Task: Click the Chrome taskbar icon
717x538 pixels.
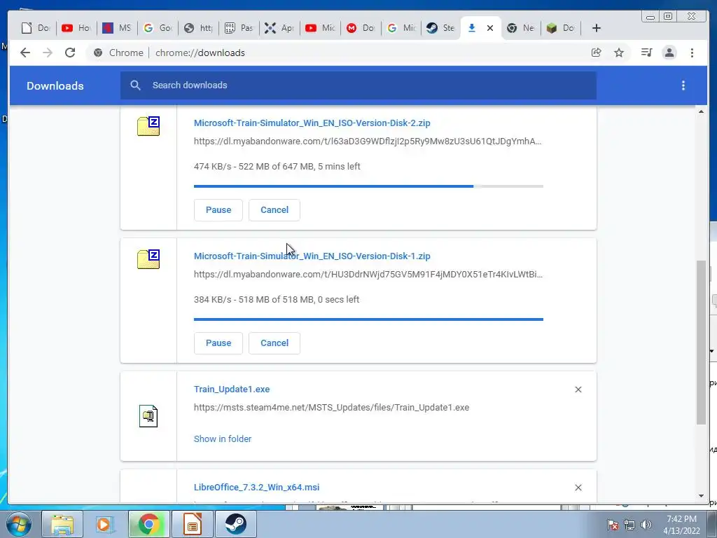Action: coord(148,524)
